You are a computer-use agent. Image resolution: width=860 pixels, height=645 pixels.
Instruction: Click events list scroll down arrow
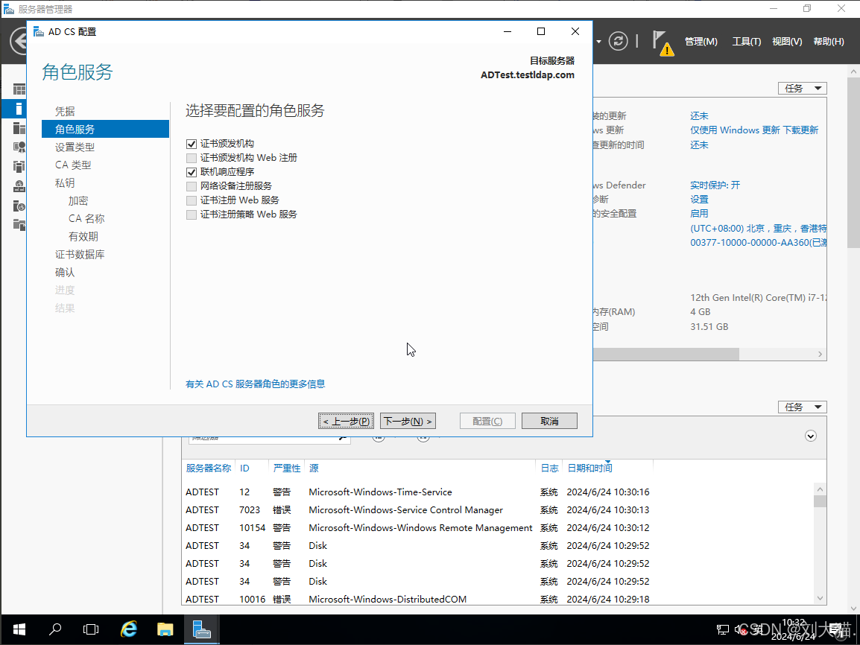coord(820,598)
